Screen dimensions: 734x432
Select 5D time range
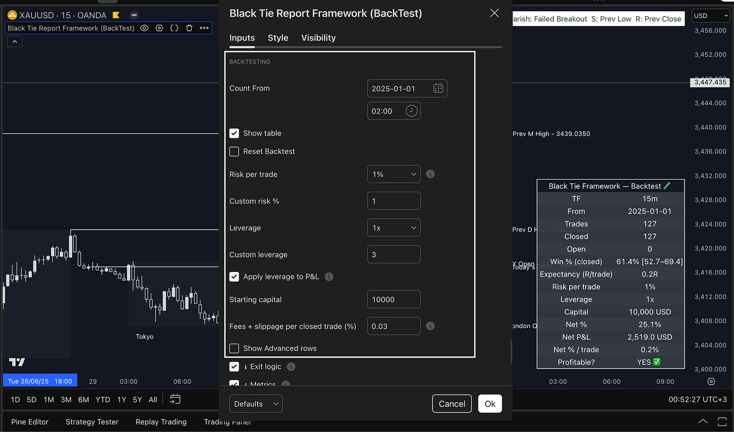(32, 400)
